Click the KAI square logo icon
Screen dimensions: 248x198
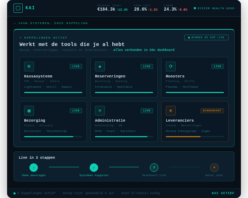[18, 8]
